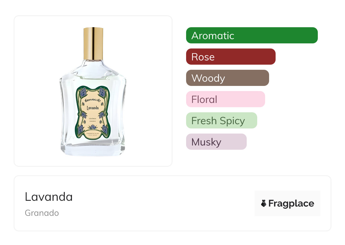Click the Granado & Co text on the label
The height and width of the screenshot is (245, 345).
pyautogui.click(x=93, y=100)
